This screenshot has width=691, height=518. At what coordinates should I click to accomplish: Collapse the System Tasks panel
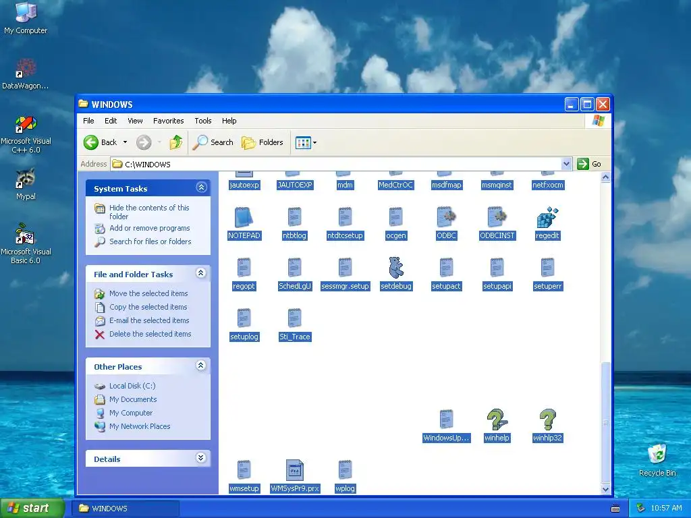click(201, 188)
